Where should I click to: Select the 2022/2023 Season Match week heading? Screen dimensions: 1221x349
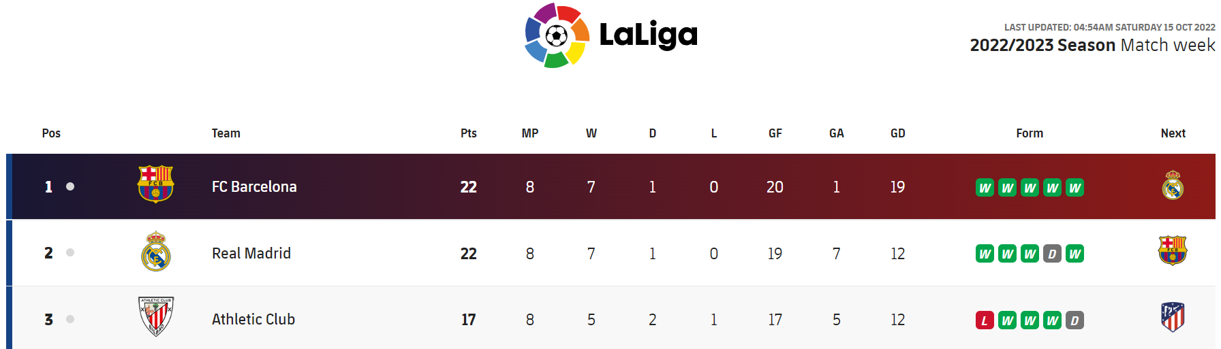(1092, 46)
